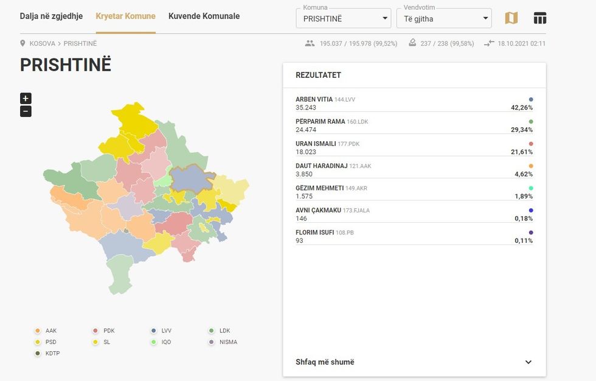Open the Kuvende Komunale tab
596x381 pixels.
204,16
